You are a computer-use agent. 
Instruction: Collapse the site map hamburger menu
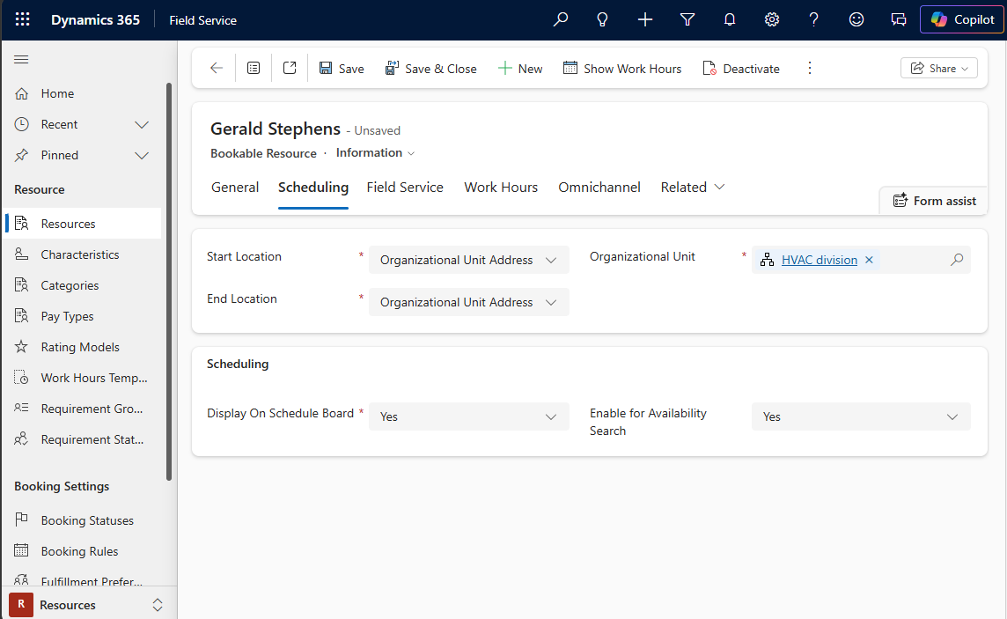pos(21,60)
